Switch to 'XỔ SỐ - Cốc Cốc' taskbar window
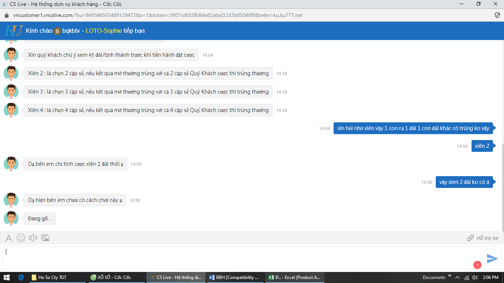This screenshot has width=504, height=283. [x=111, y=277]
